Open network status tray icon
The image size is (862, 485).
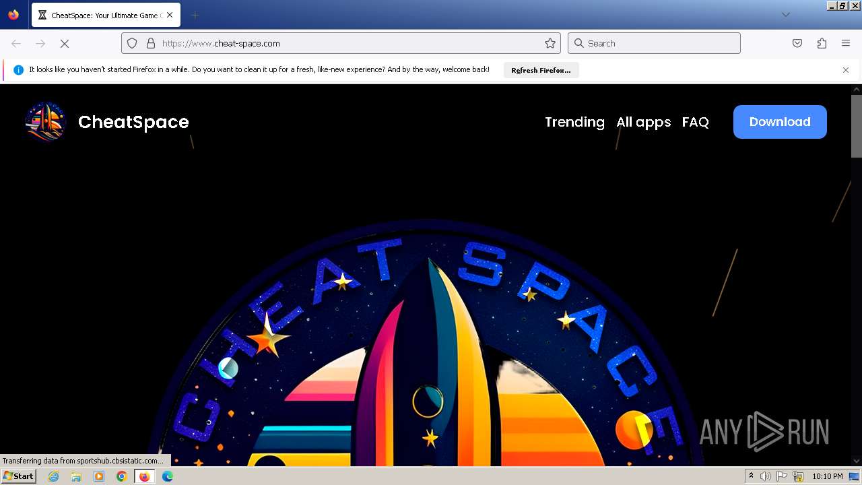pyautogui.click(x=798, y=476)
